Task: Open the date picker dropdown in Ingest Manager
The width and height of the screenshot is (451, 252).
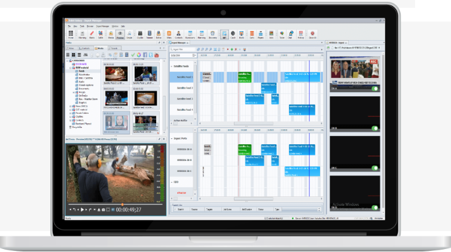Action: click(194, 55)
